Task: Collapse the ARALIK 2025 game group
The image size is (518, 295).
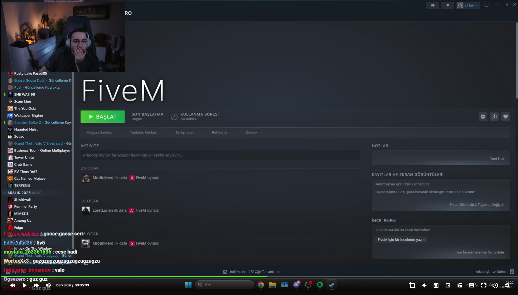Action: (5, 193)
